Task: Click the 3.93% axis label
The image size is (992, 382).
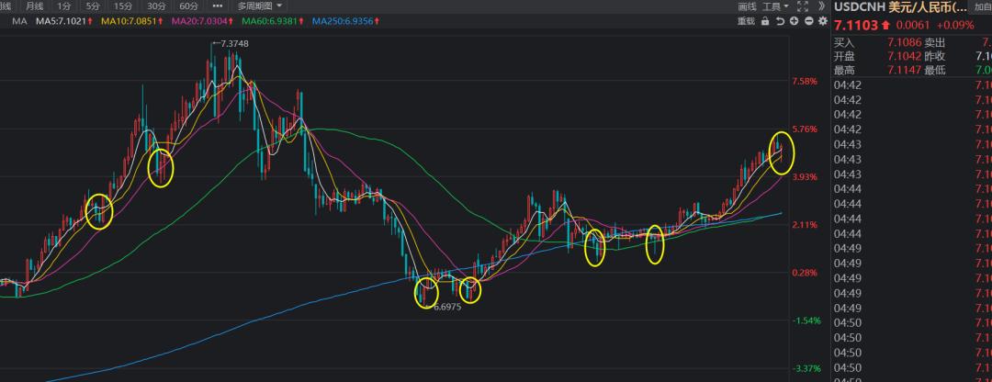Action: point(804,177)
